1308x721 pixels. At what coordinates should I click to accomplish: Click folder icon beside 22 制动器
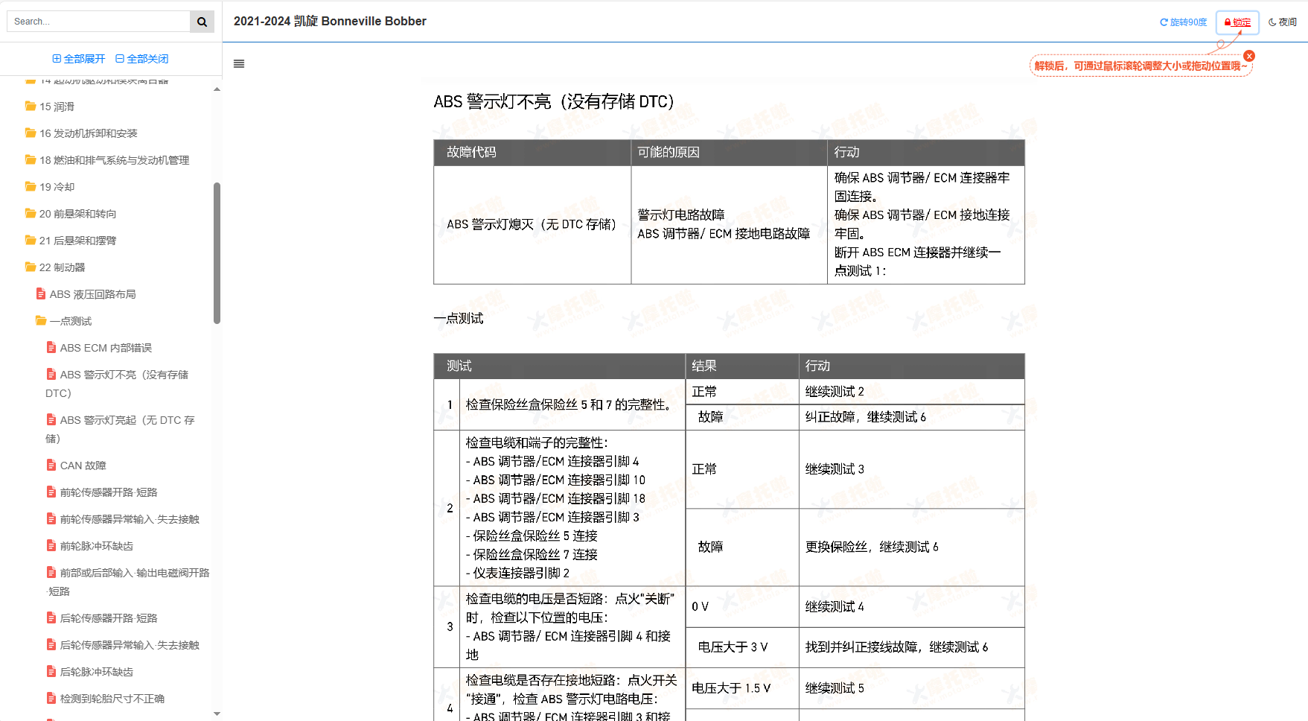point(31,267)
